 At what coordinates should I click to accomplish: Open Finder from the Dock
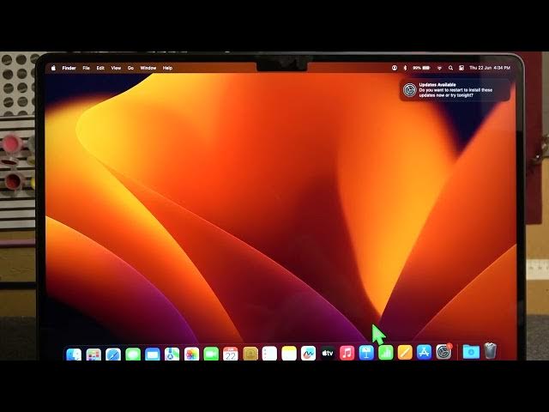[74, 354]
